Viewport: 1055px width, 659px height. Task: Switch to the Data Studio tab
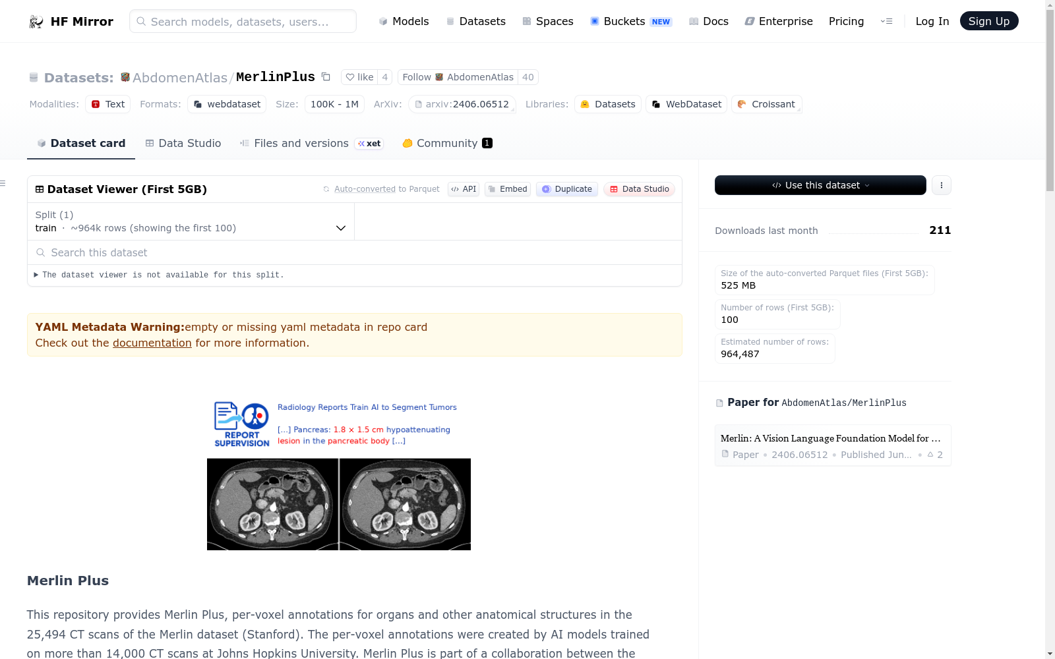coord(183,143)
